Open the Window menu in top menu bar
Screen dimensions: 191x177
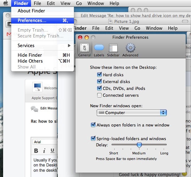coord(96,3)
